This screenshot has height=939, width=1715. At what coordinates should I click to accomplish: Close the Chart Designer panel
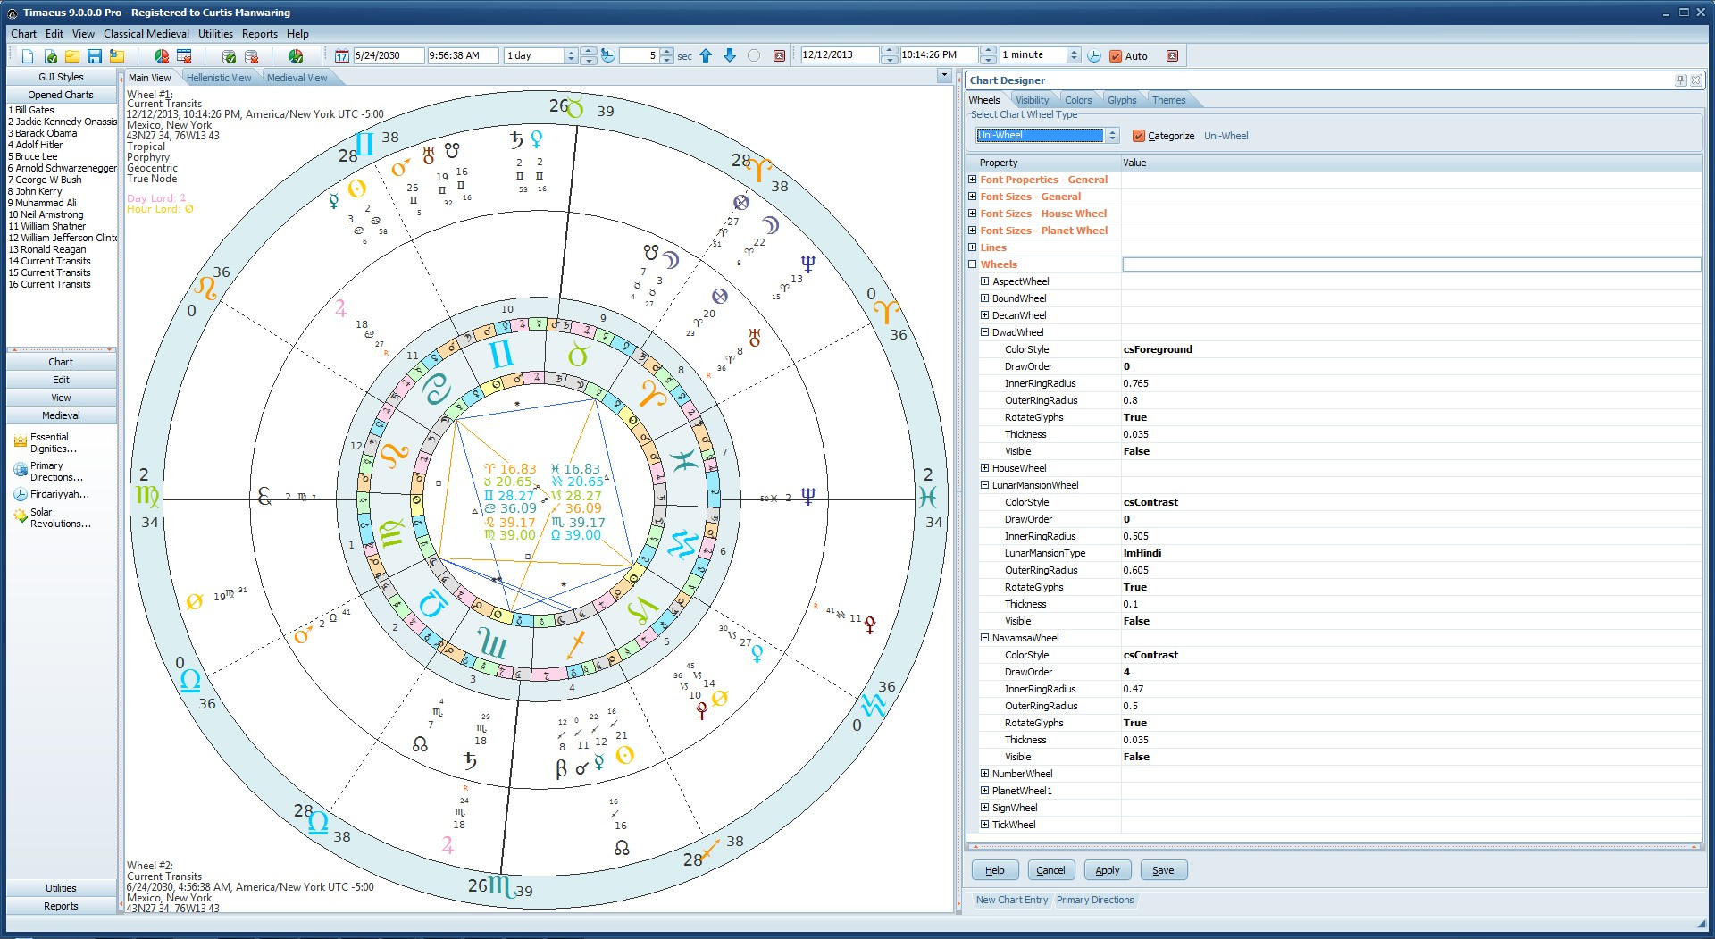coord(1695,80)
